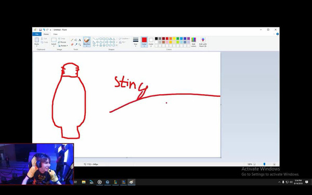Screen dimensions: 312x195
Task: Switch to the Home ribbon tab
Action: tap(46, 34)
